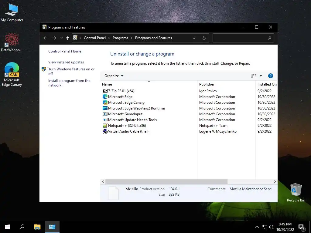Open the Organize dropdown menu
This screenshot has height=233, width=311.
point(114,76)
